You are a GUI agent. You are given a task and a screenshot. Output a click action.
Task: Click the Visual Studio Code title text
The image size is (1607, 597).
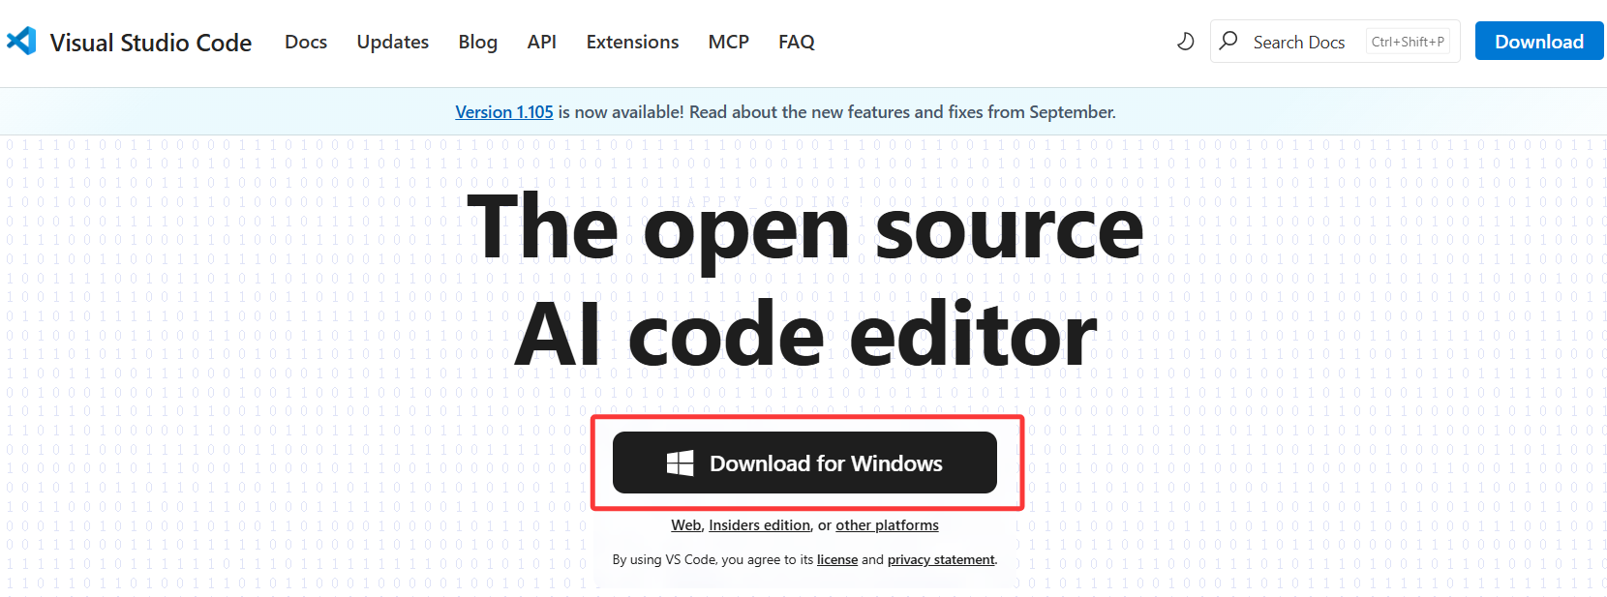click(151, 43)
